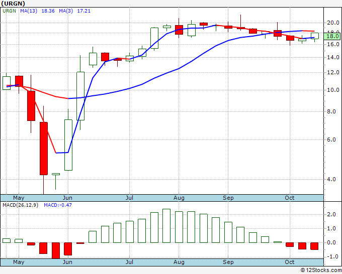Viewport: 342px width, 274px height.
Task: Click the last red MACD bar in October
Action: pos(314,246)
